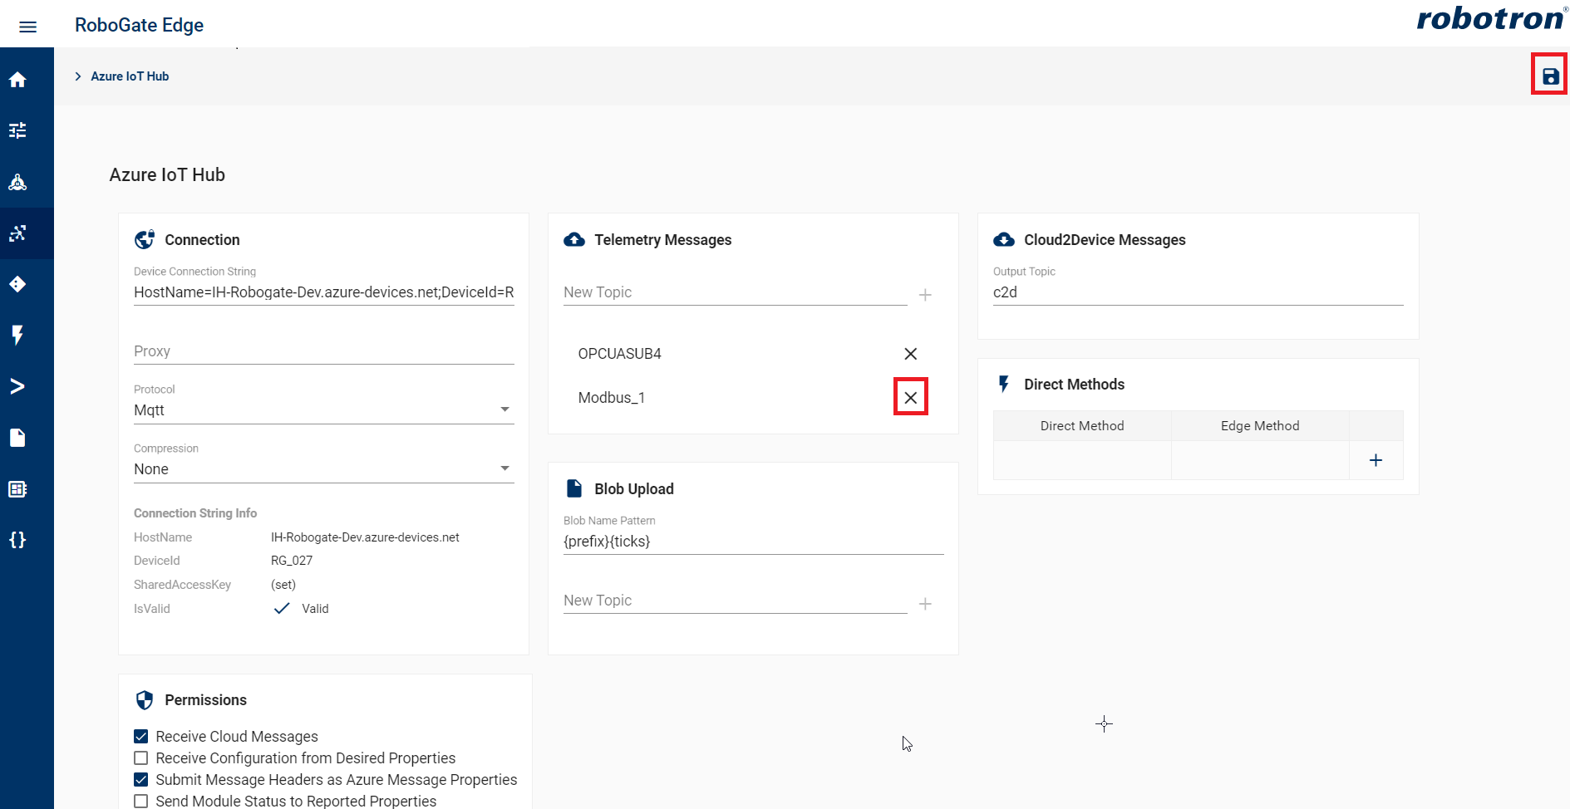Add a new Direct Method with the plus button
The width and height of the screenshot is (1570, 809).
[x=1376, y=459]
